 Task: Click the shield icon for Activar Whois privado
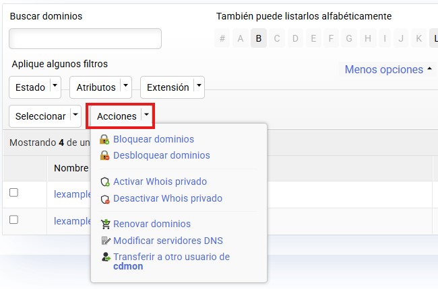coord(104,182)
